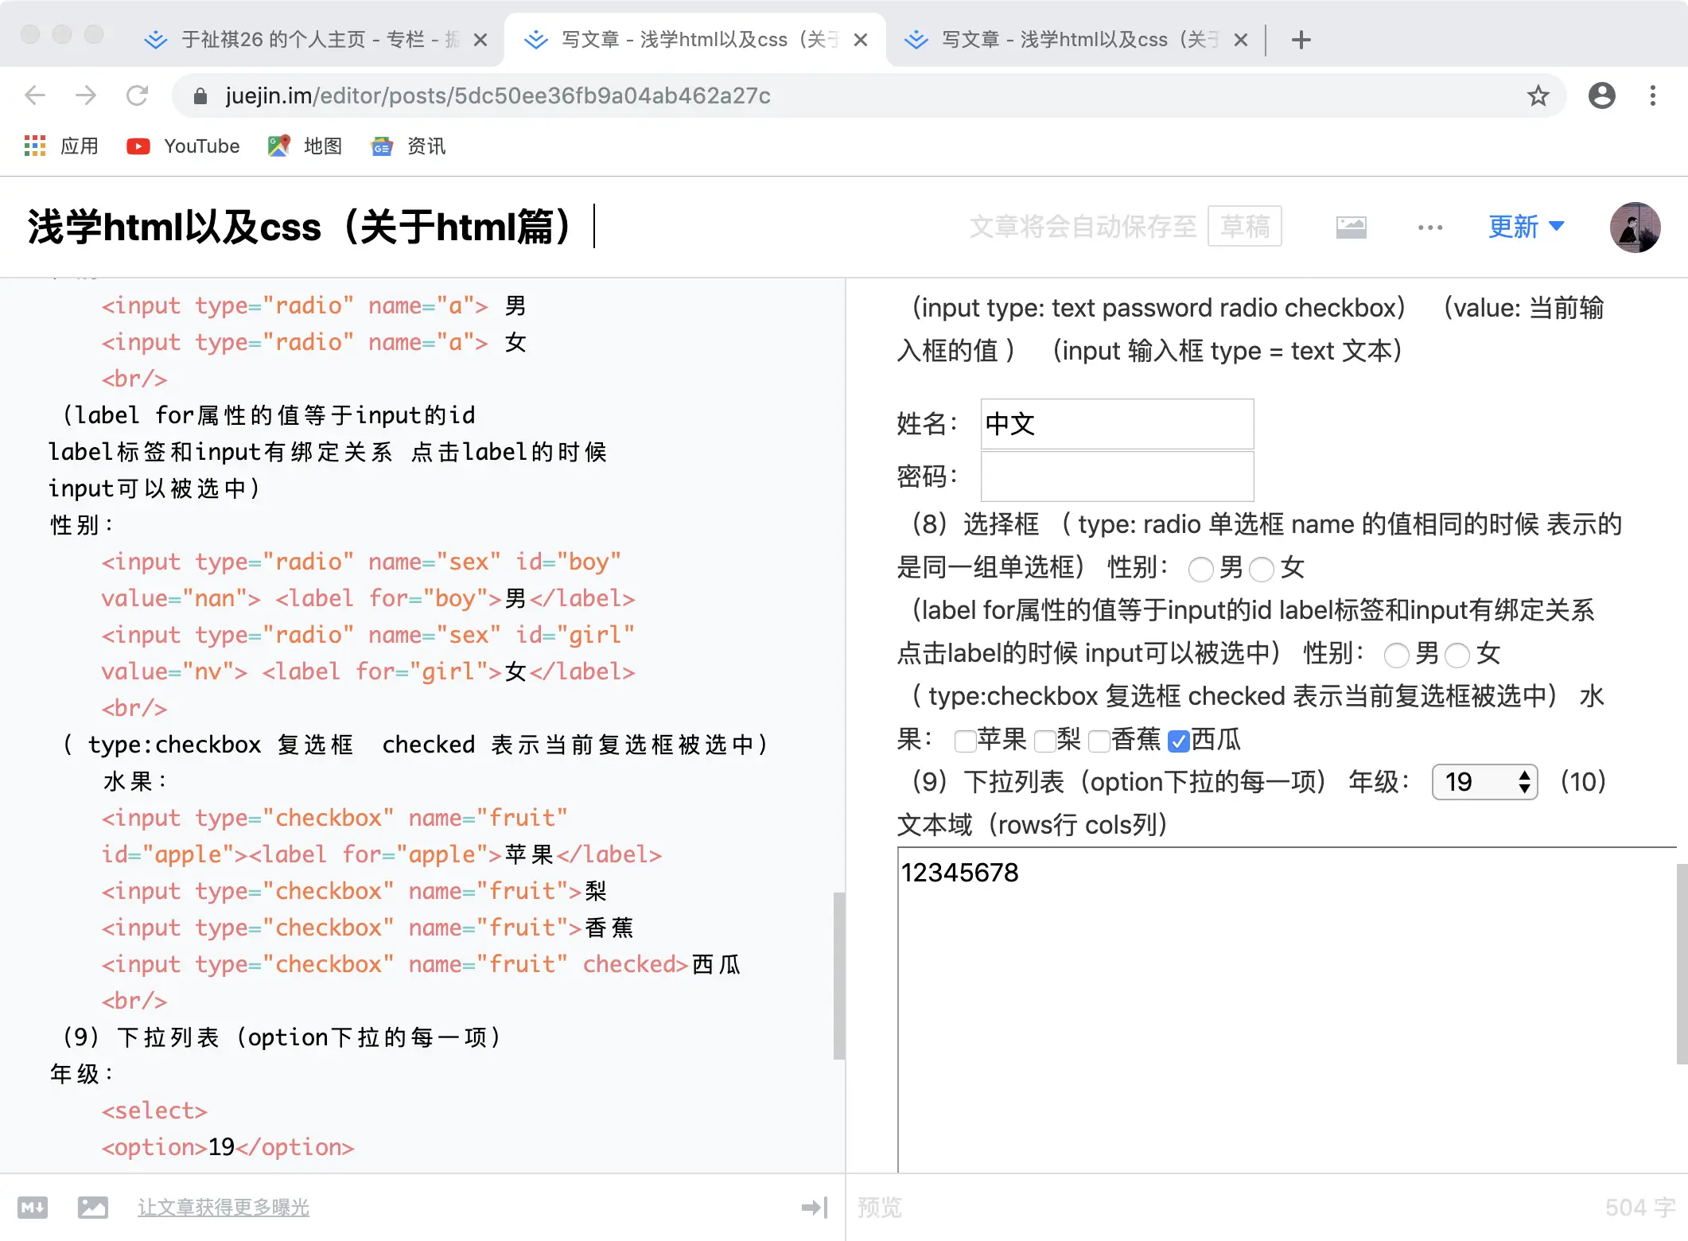Open Chrome's three-dot browser menu
1688x1241 pixels.
point(1652,96)
